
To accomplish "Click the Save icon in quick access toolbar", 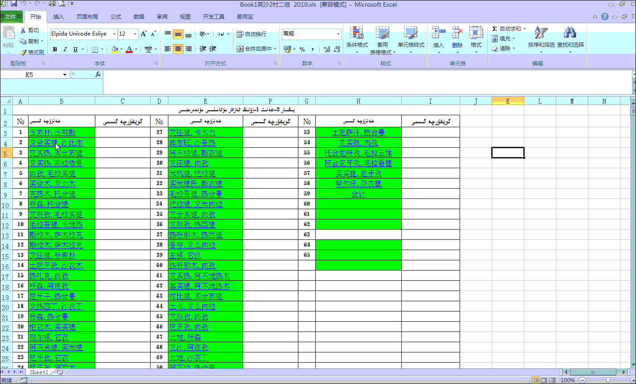I will (13, 4).
